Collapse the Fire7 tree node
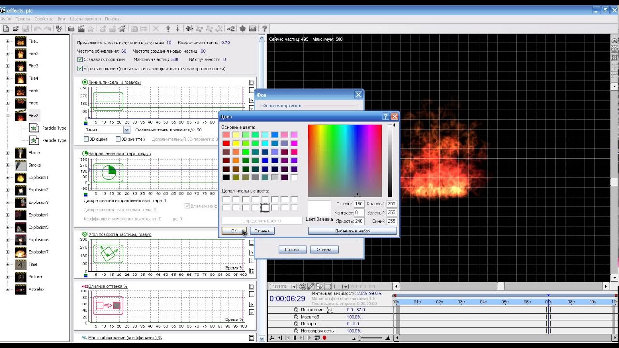Image resolution: width=619 pixels, height=348 pixels. pyautogui.click(x=7, y=116)
